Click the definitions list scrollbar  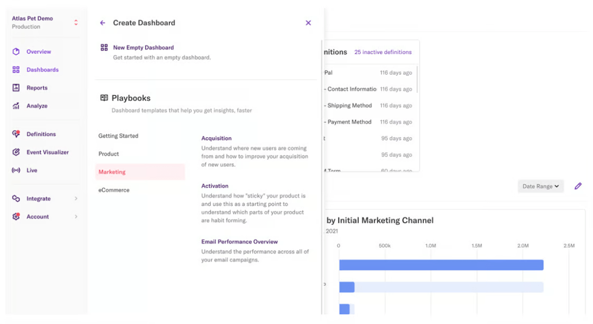417,79
